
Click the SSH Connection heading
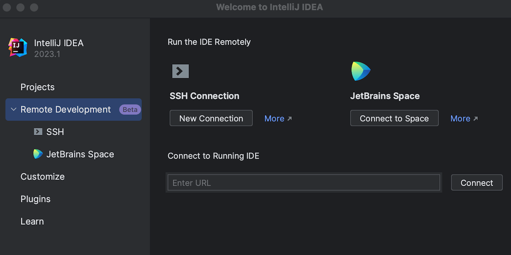pos(204,96)
